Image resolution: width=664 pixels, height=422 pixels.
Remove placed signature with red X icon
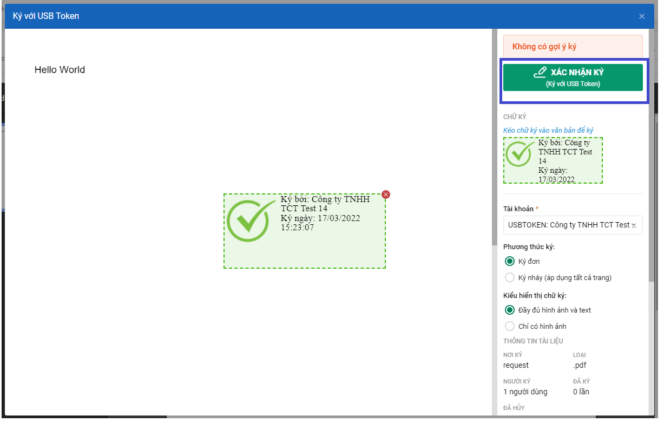point(386,194)
